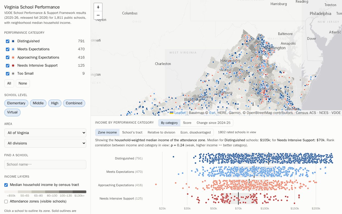Open the All divisions dropdown
The width and height of the screenshot is (342, 214).
click(45, 143)
